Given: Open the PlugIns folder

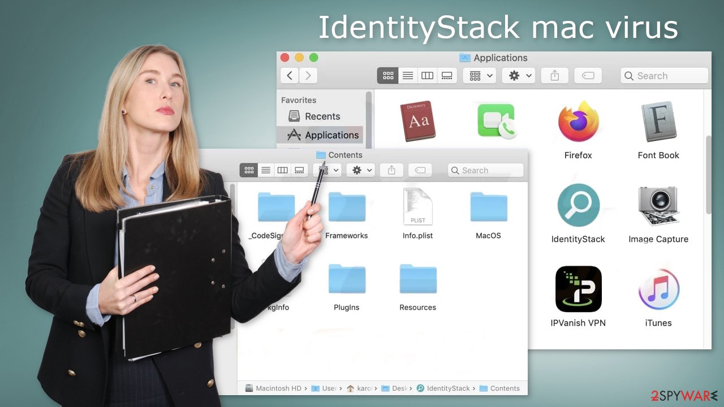Looking at the screenshot, I should (347, 279).
